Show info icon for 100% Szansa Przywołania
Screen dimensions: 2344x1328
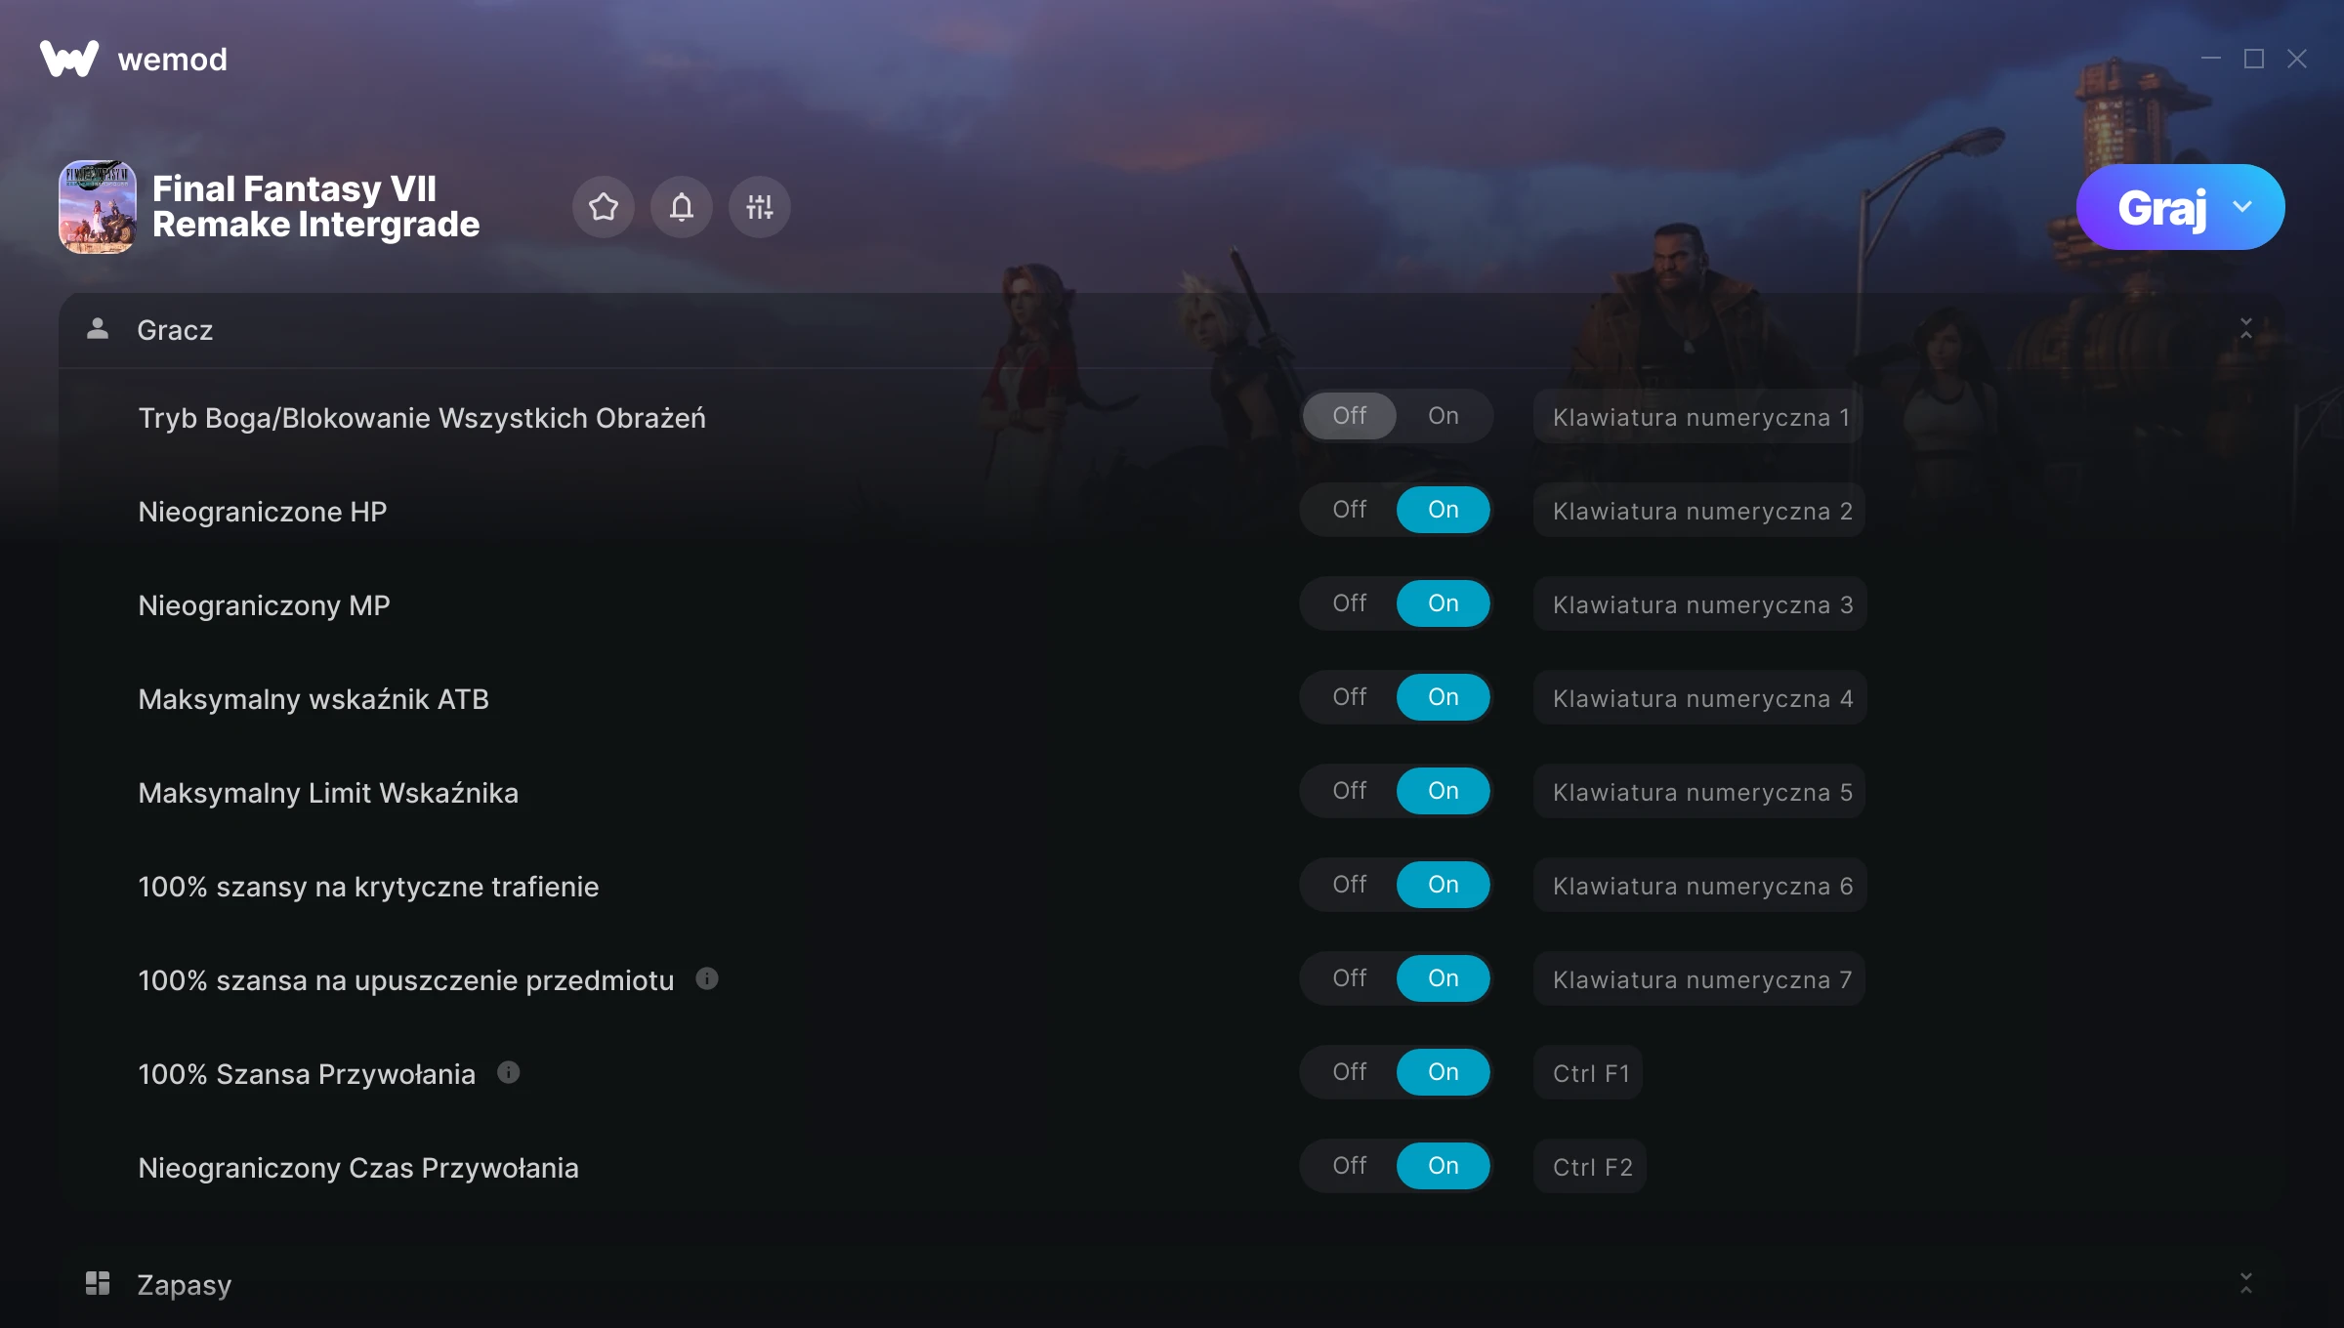[509, 1072]
